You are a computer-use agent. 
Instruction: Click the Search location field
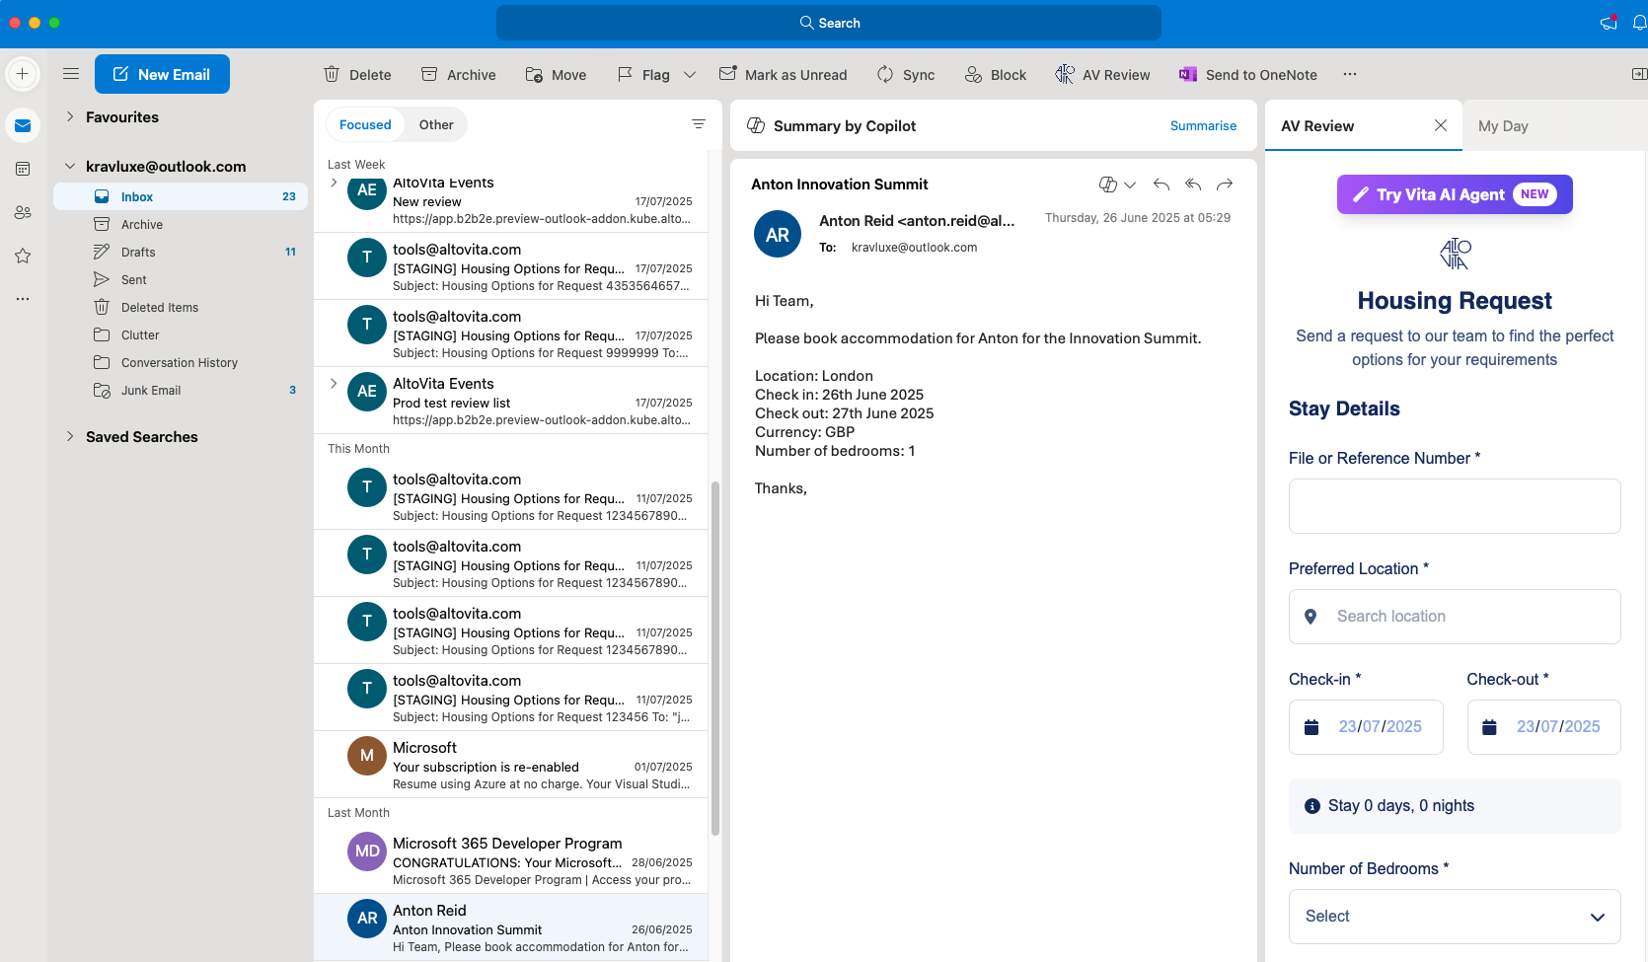pyautogui.click(x=1455, y=617)
